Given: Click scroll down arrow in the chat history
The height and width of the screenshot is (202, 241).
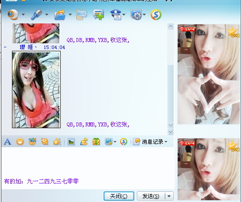Looking at the screenshot, I should [x=171, y=125].
